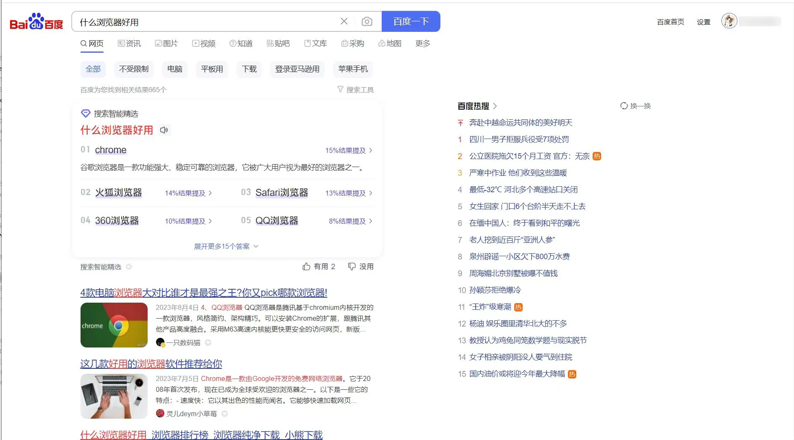Click the user avatar icon
794x440 pixels.
(x=729, y=21)
